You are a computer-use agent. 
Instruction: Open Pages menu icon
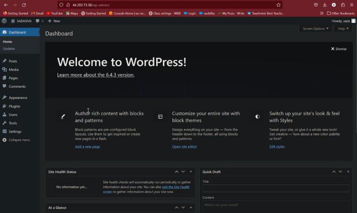coord(4,78)
